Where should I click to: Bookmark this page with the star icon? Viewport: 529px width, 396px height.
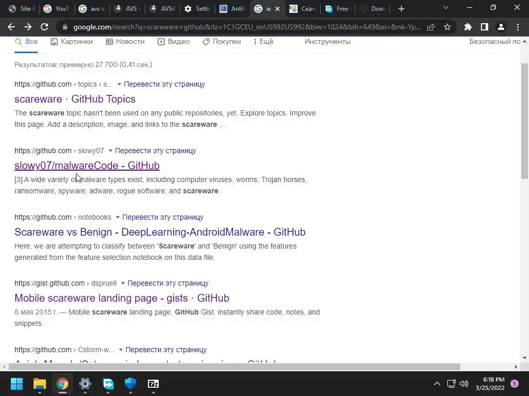pyautogui.click(x=447, y=27)
